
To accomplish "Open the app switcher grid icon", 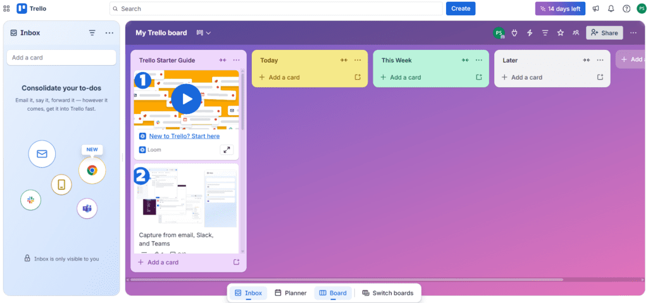I will pos(6,9).
